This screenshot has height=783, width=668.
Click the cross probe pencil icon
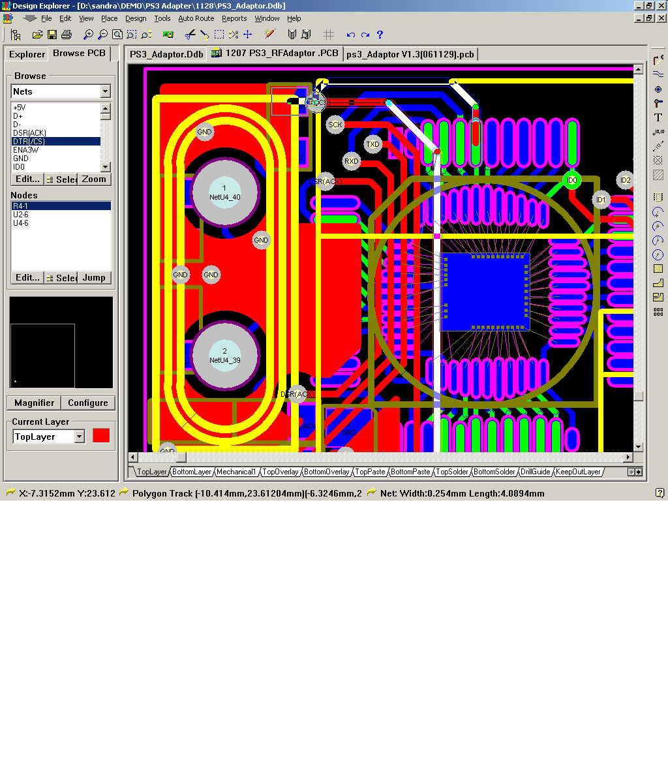point(269,35)
